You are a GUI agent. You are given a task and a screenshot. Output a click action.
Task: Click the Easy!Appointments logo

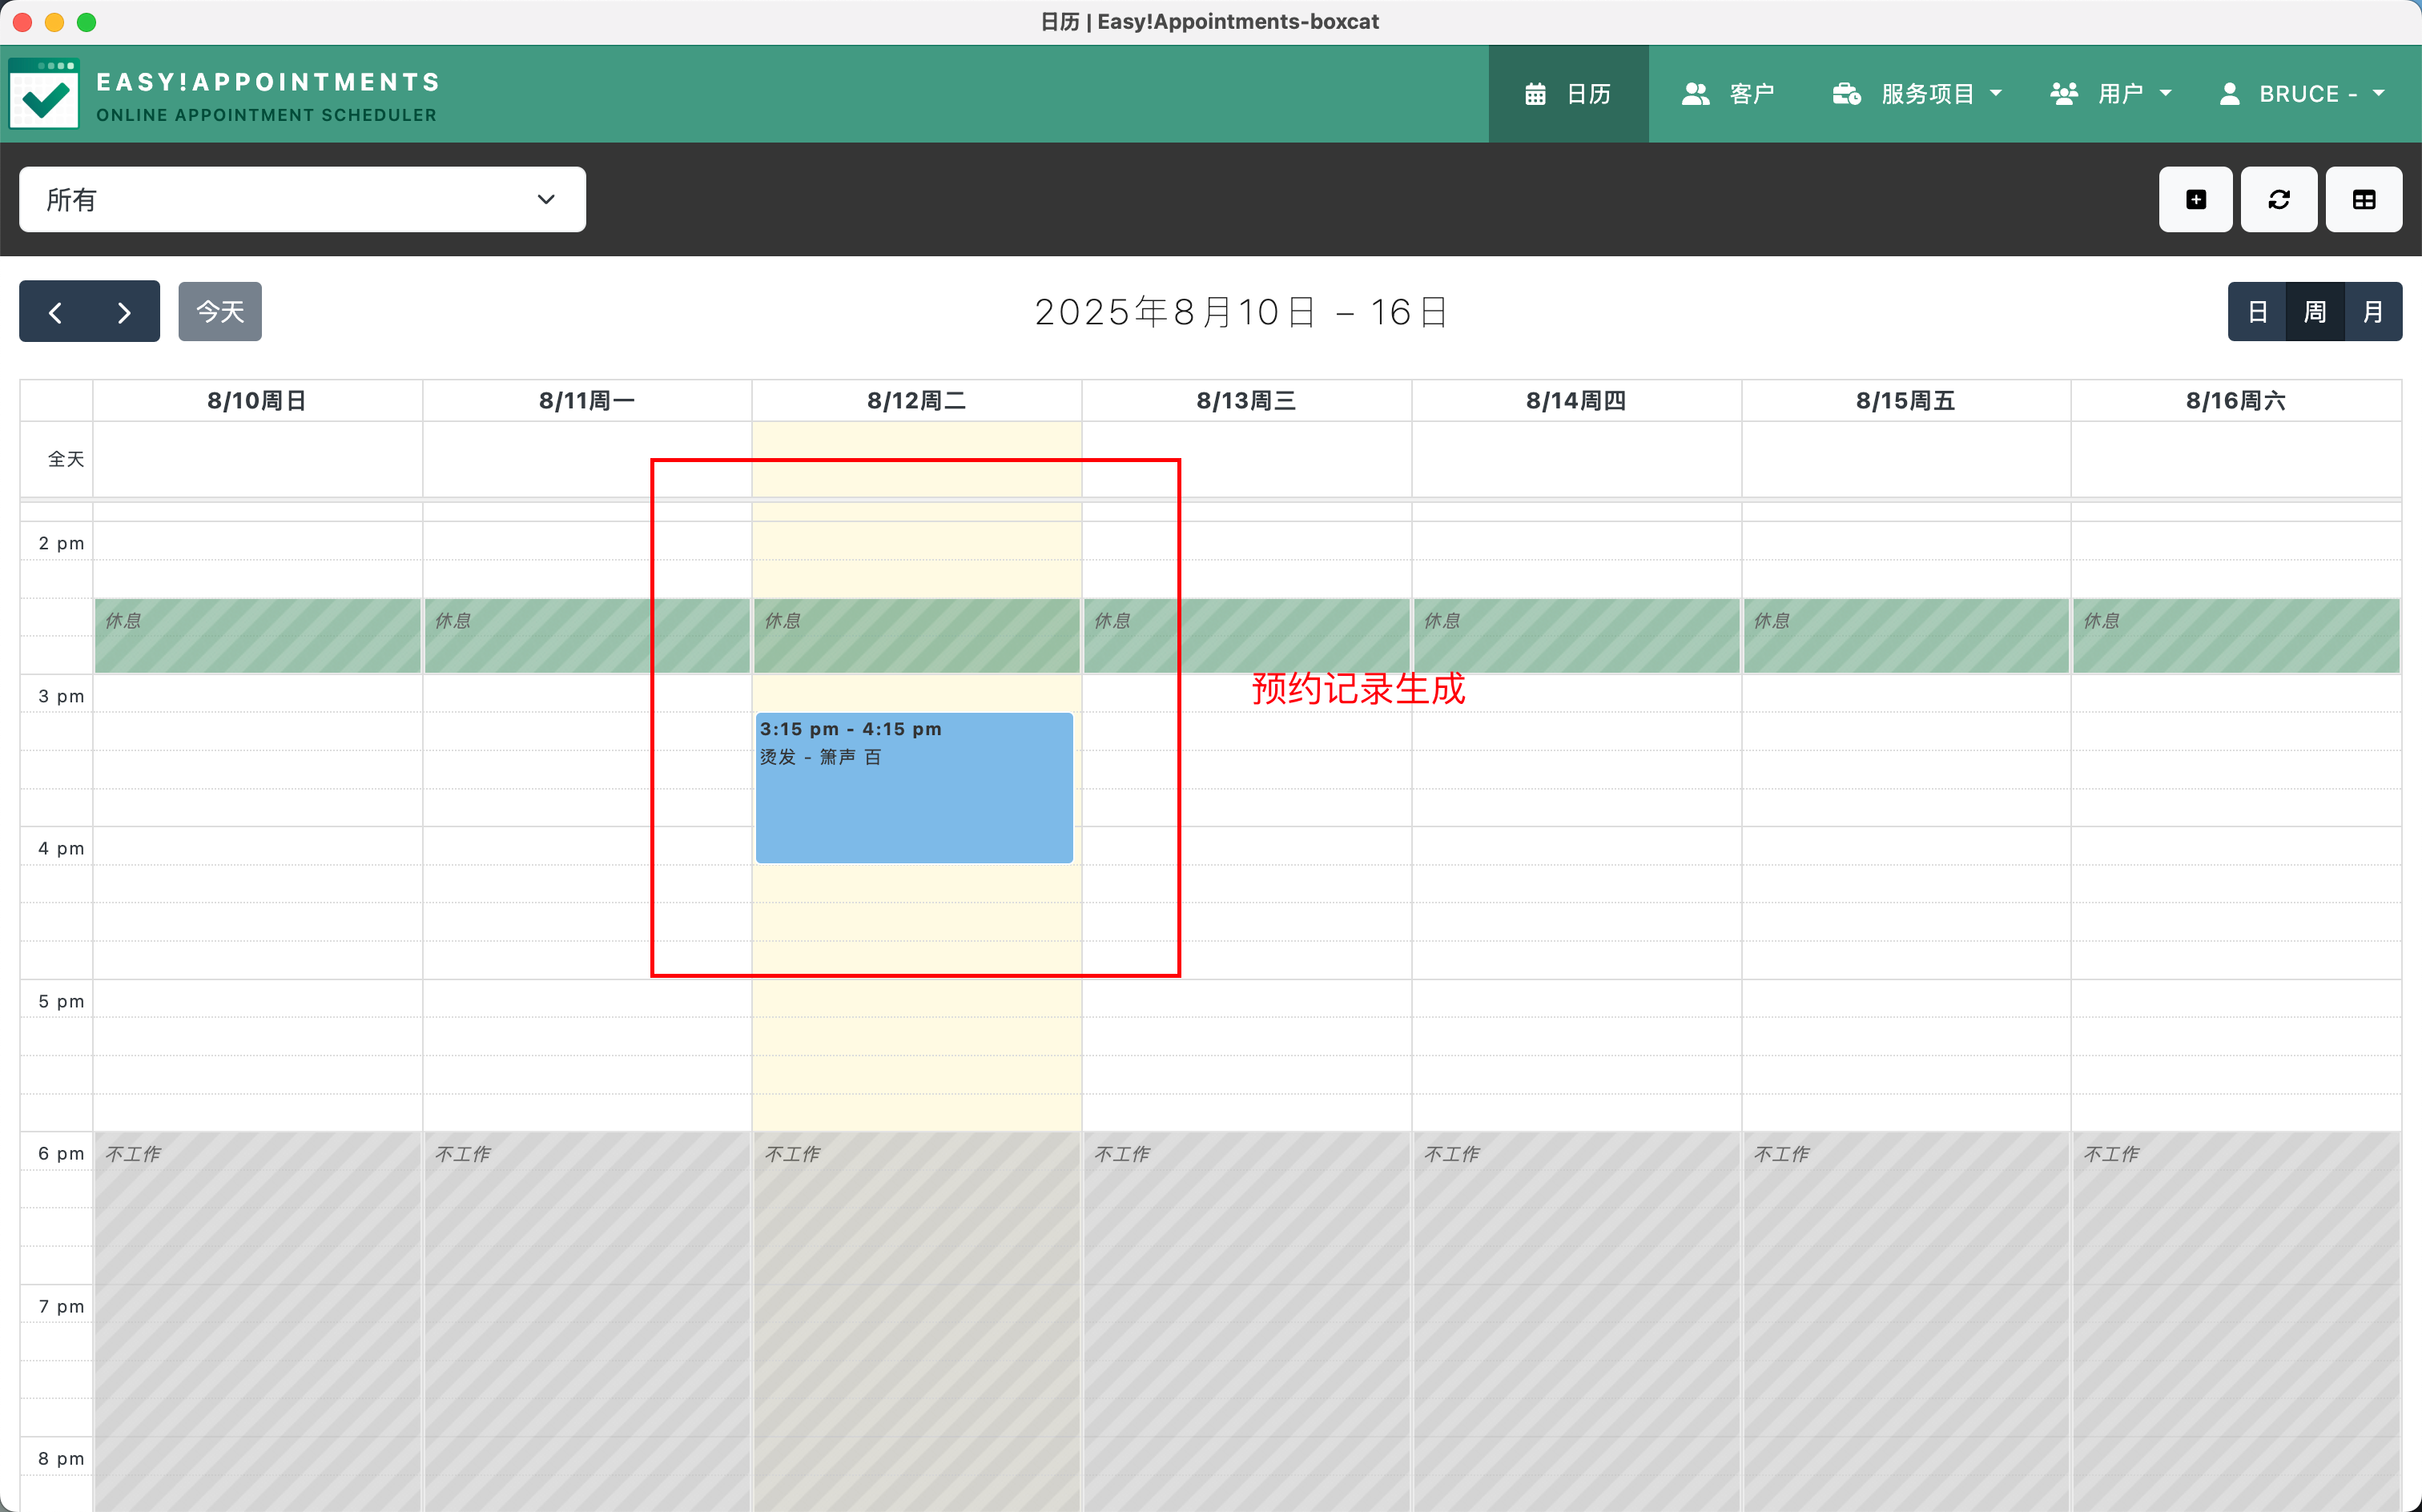44,94
